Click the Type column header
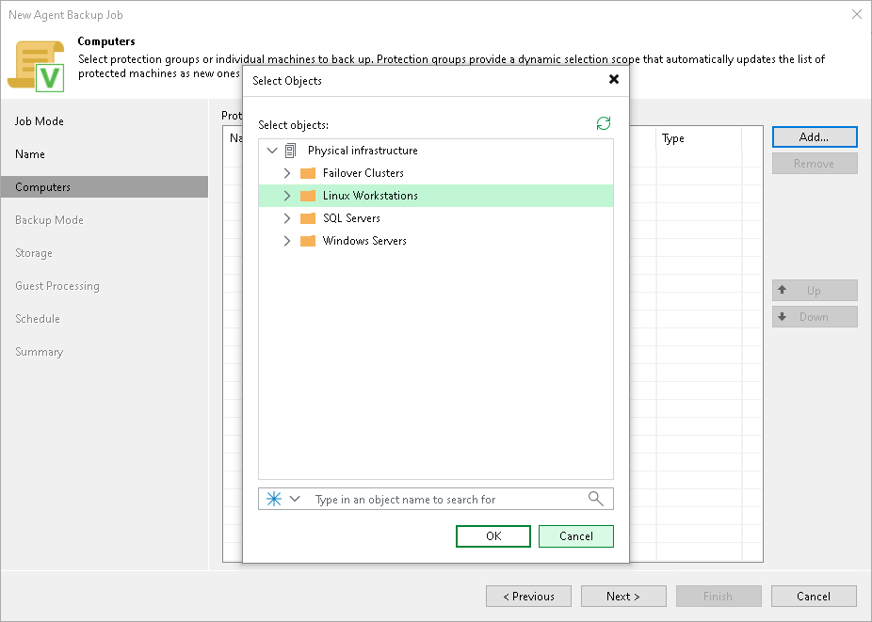The width and height of the screenshot is (872, 622). point(699,138)
